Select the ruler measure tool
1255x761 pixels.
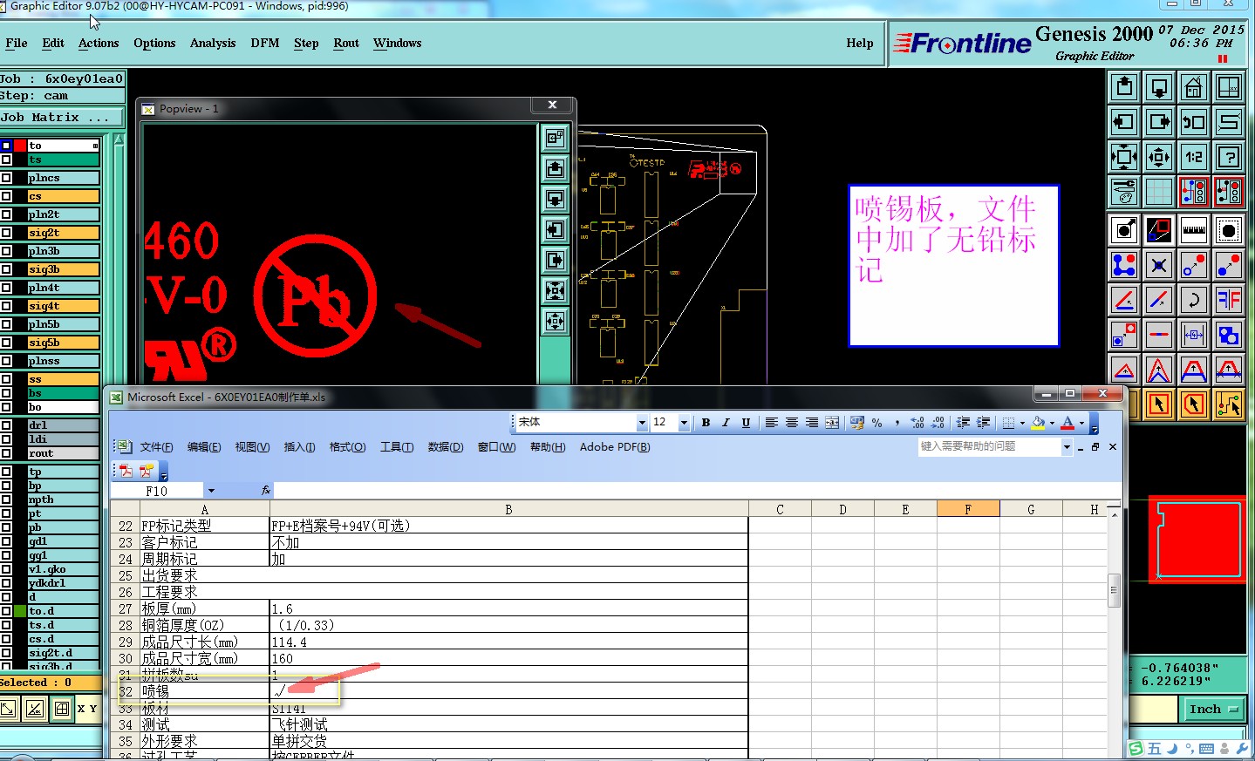(x=1194, y=230)
